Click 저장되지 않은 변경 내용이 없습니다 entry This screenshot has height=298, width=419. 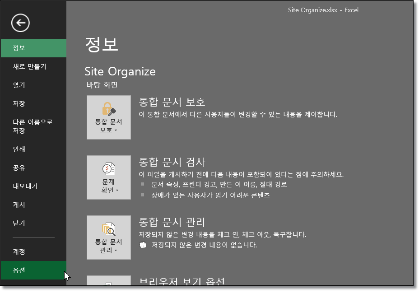pos(204,245)
